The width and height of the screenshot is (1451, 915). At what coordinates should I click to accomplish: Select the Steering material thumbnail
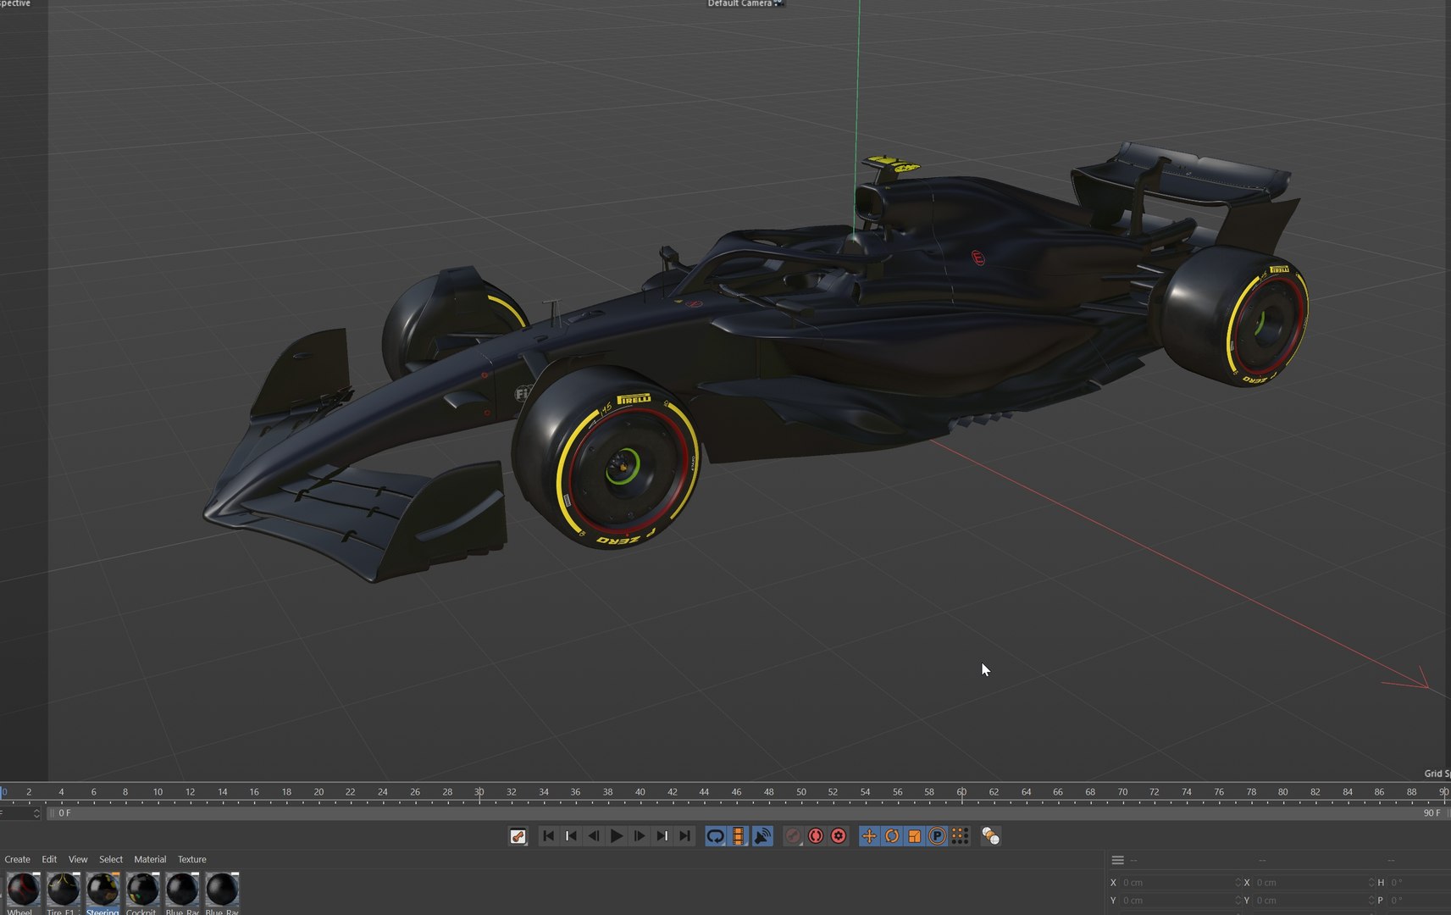click(102, 890)
